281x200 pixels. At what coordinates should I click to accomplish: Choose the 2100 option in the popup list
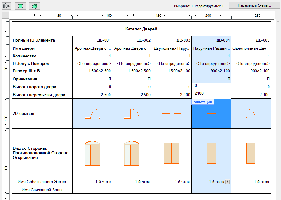click(x=199, y=93)
